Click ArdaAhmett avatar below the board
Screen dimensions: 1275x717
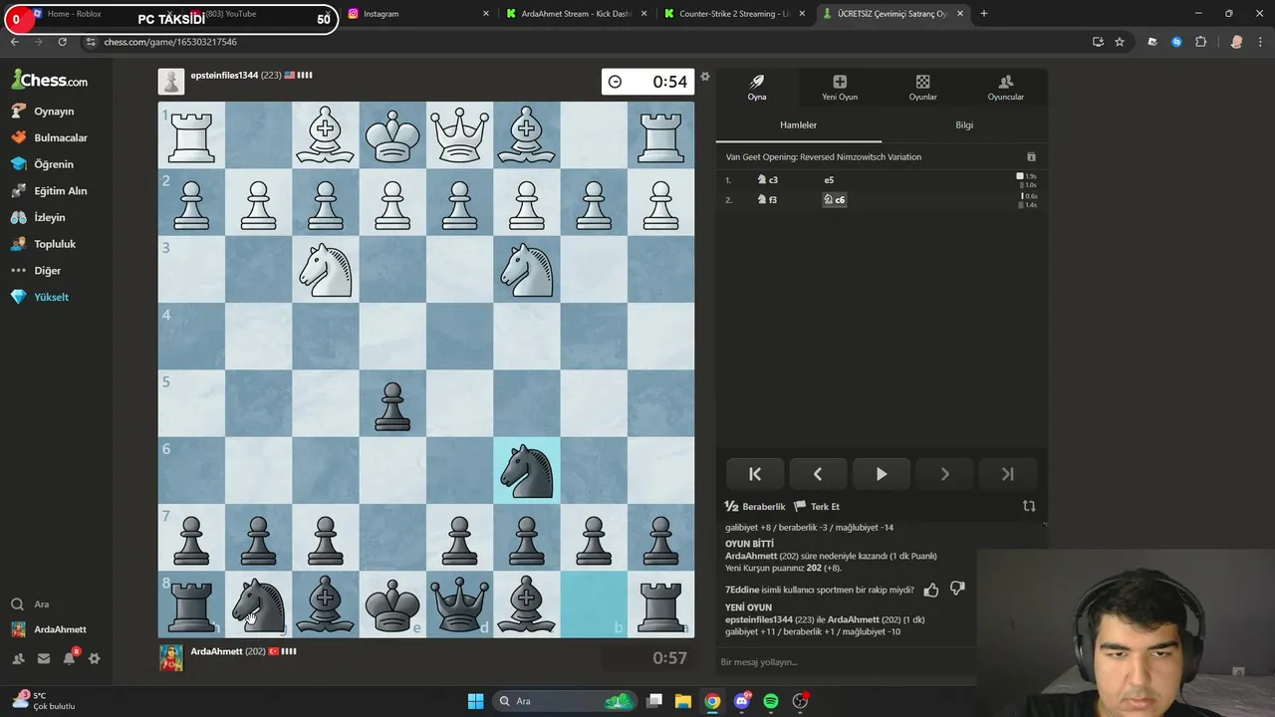tap(171, 657)
